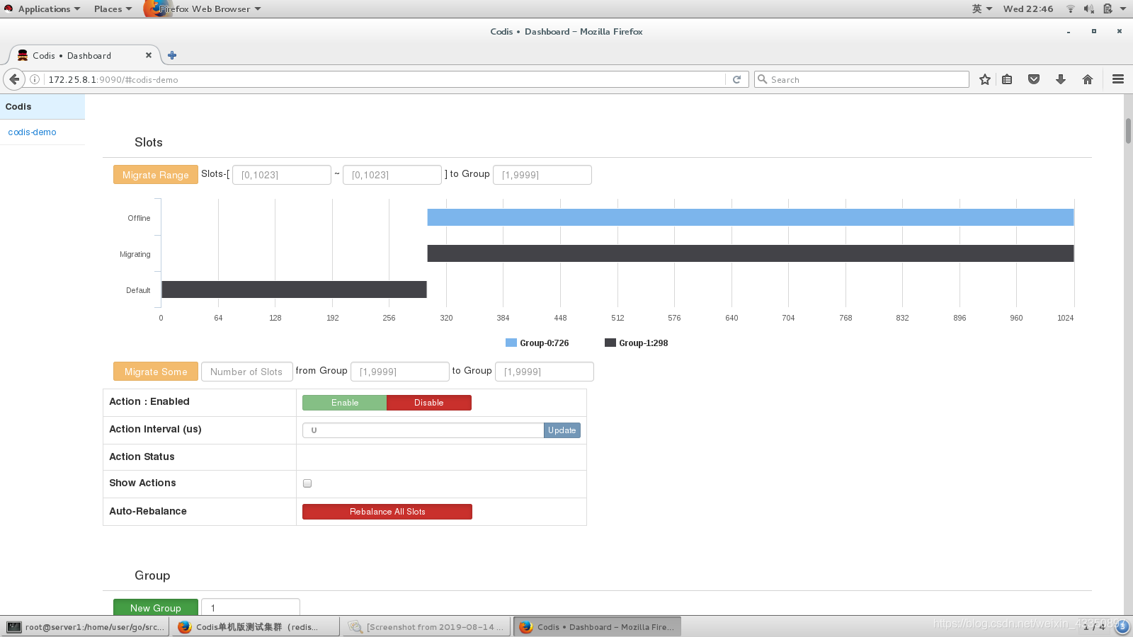The image size is (1133, 637).
Task: Focus the Migrate Some to Group field
Action: click(545, 372)
